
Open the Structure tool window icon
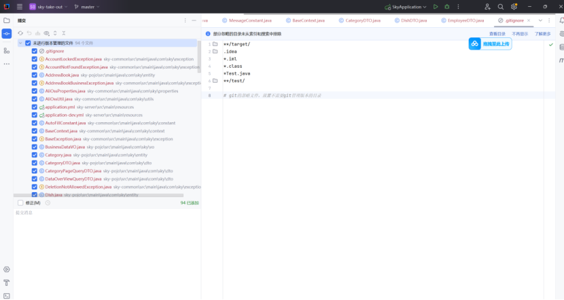7,51
